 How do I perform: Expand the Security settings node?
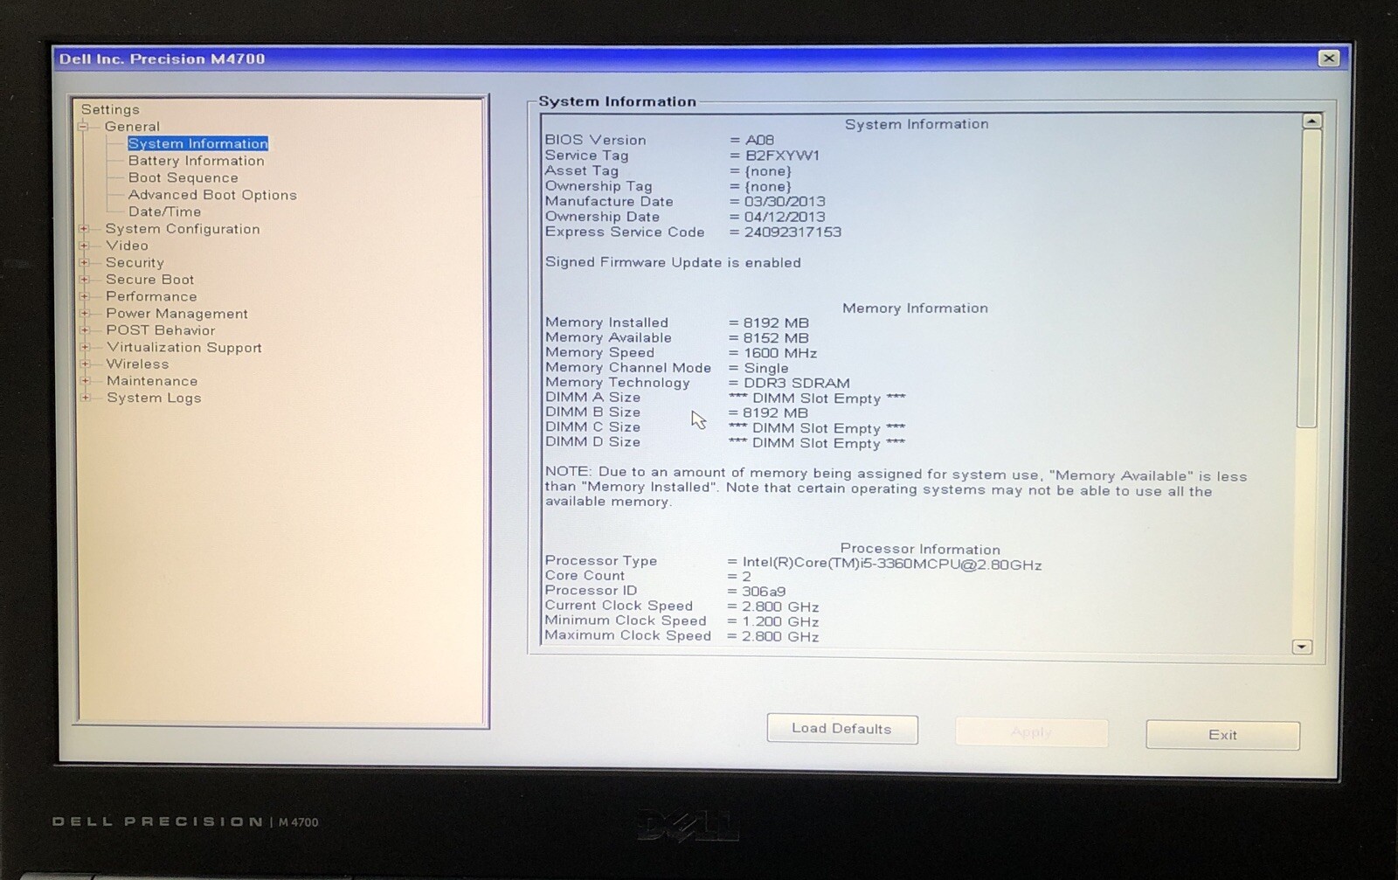(x=85, y=262)
